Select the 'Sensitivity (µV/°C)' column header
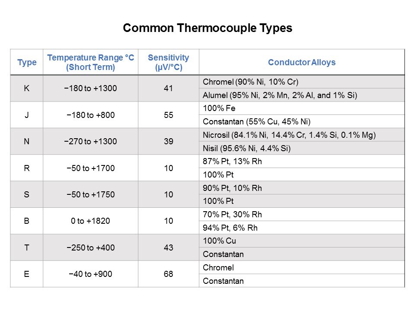The width and height of the screenshot is (415, 311). 169,62
